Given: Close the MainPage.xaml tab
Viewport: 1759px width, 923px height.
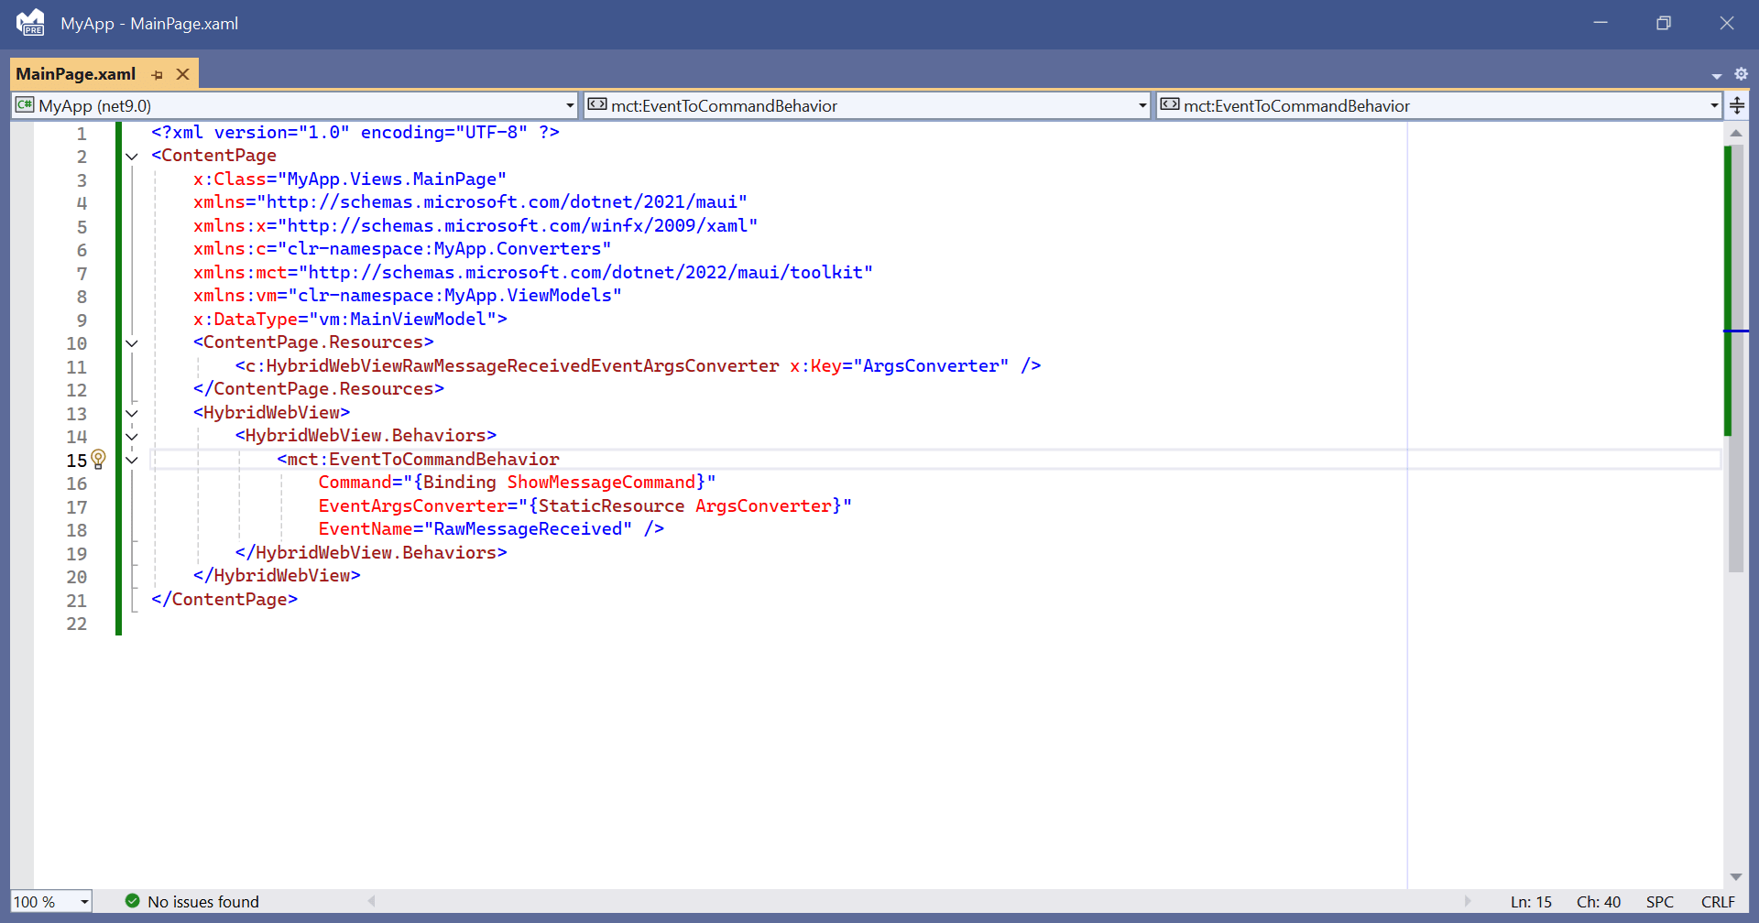Looking at the screenshot, I should tap(182, 74).
